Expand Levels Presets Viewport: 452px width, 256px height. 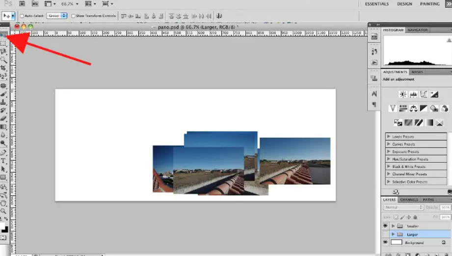pos(389,136)
